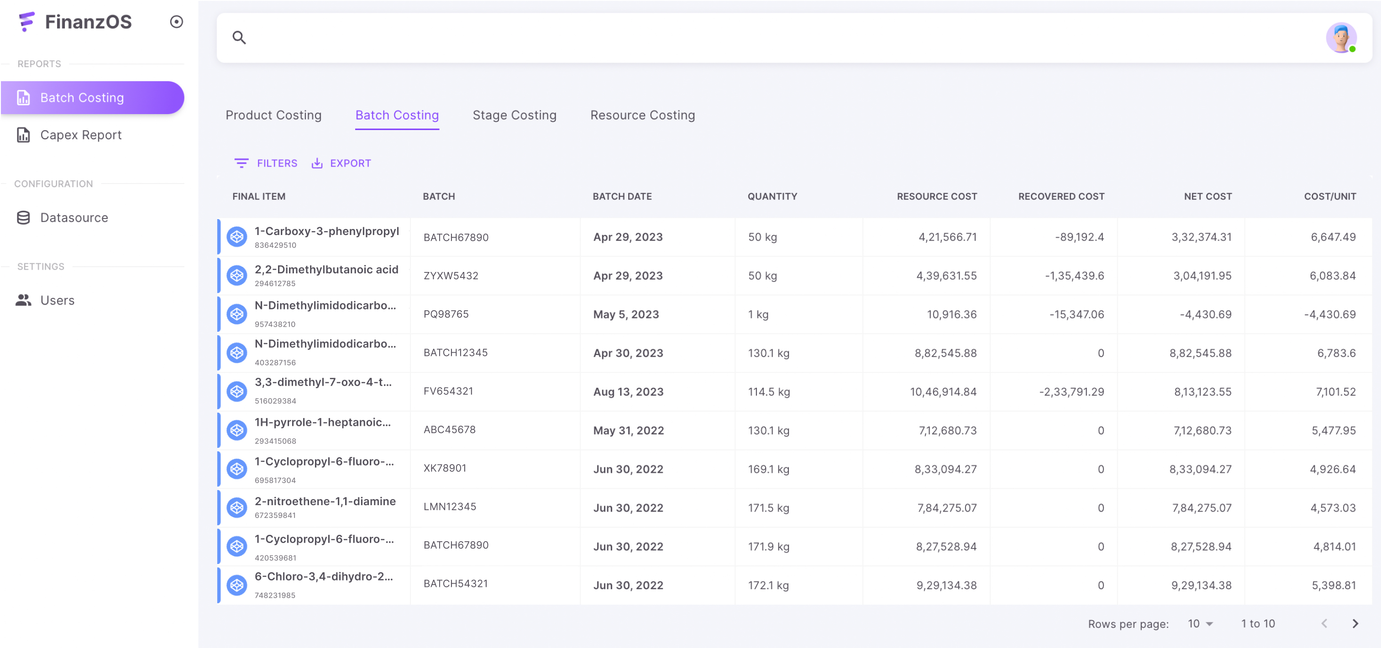Click the search magnifier icon

pos(239,37)
